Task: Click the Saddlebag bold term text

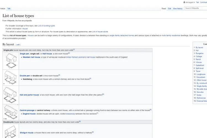Action: (27, 79)
